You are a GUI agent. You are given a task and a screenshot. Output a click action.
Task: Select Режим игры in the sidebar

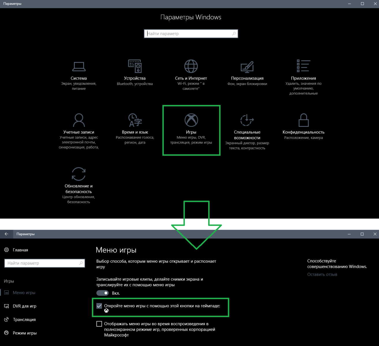[25, 333]
